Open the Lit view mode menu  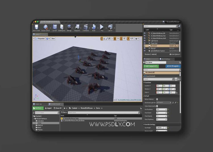(x=48, y=39)
